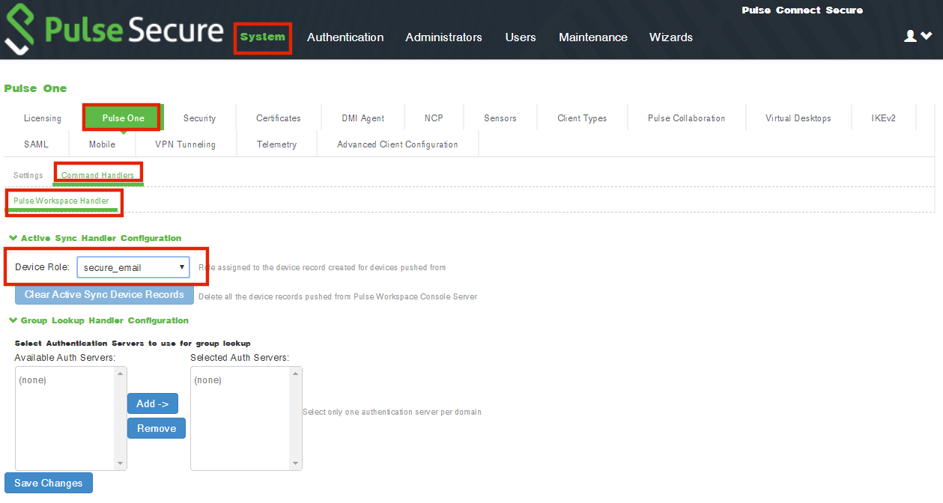
Task: Click Clear Active Sync Device Records
Action: pos(104,295)
